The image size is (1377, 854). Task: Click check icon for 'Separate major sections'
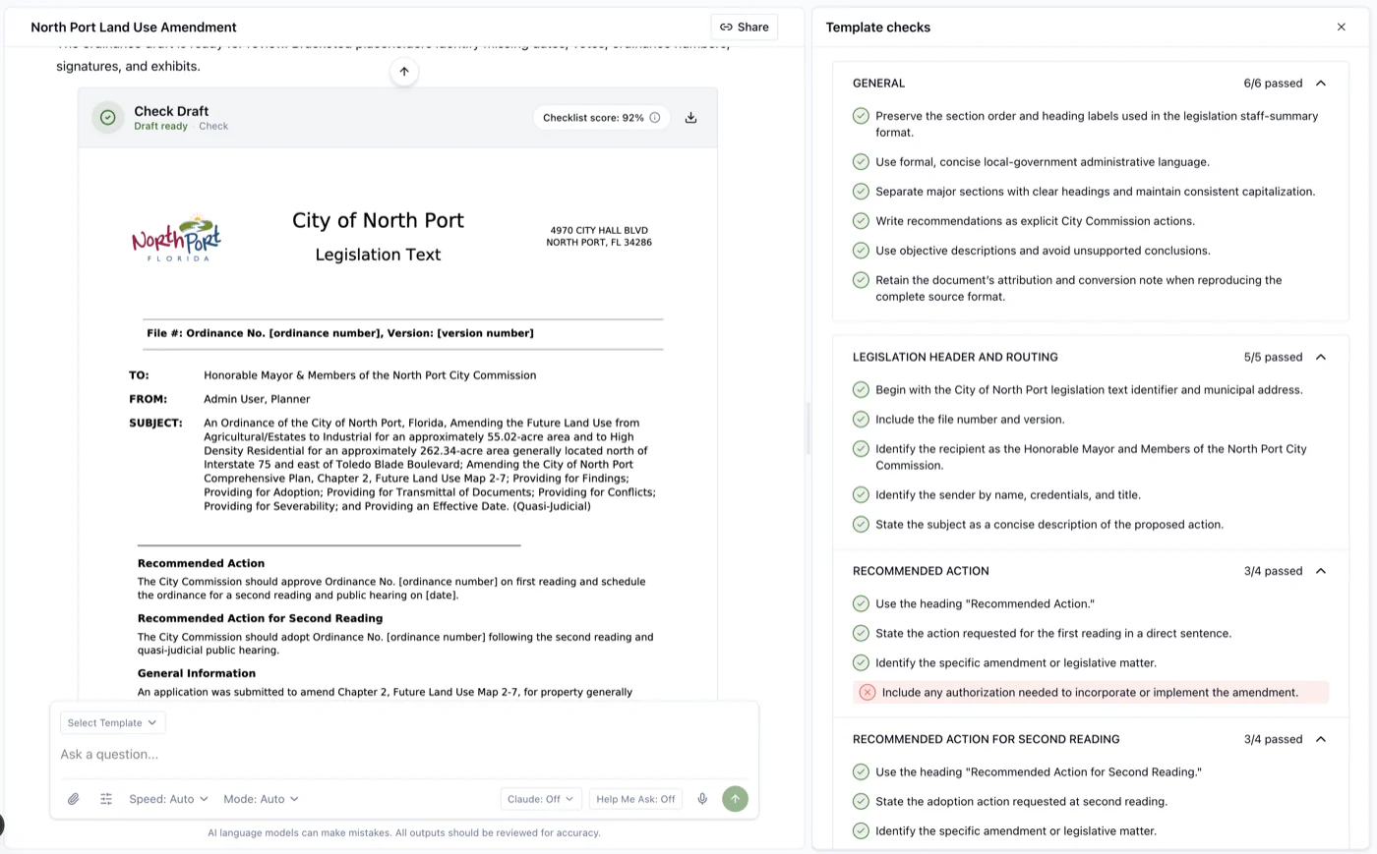[x=861, y=192]
